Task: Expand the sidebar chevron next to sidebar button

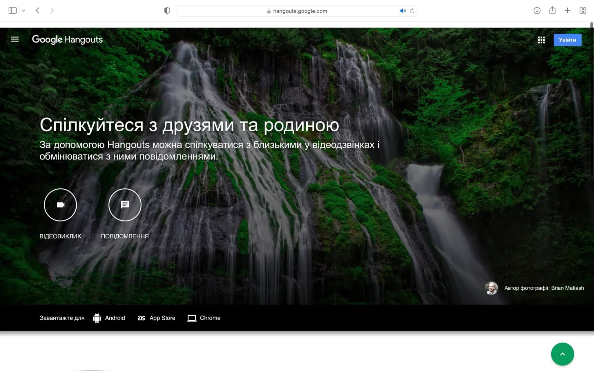Action: 23,10
